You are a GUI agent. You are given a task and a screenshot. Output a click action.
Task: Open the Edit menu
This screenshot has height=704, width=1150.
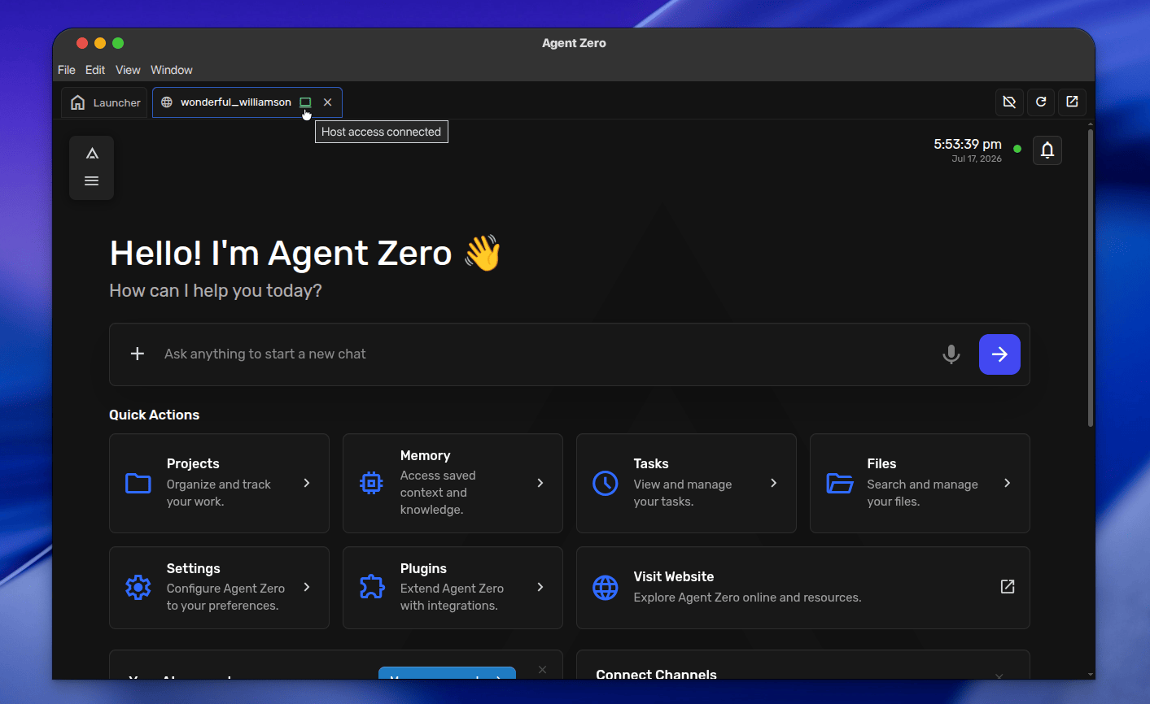click(x=95, y=70)
